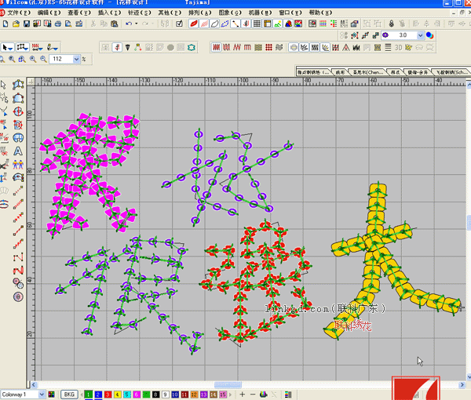Pick color swatch number 3 in palette
The width and height of the screenshot is (471, 400).
coord(109,394)
